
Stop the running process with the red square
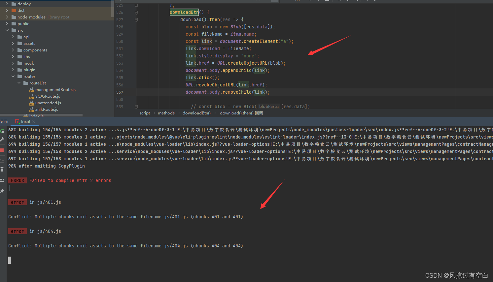(2, 150)
